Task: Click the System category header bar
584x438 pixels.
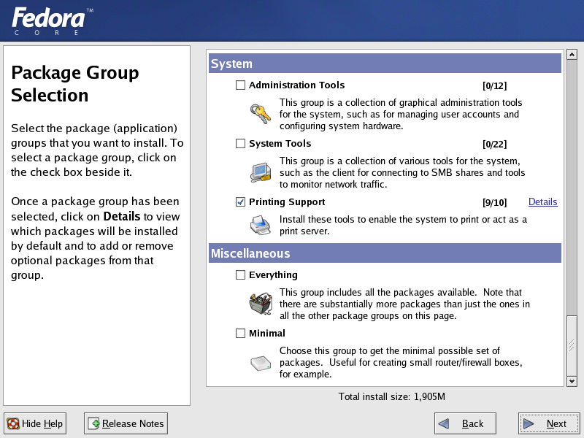Action: [385, 64]
